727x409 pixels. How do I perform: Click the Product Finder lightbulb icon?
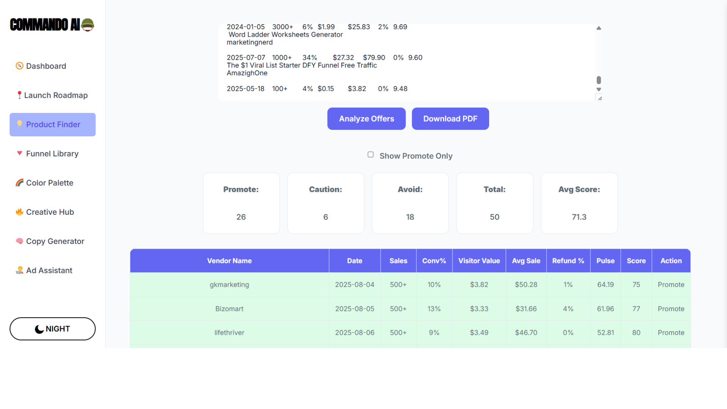click(19, 124)
